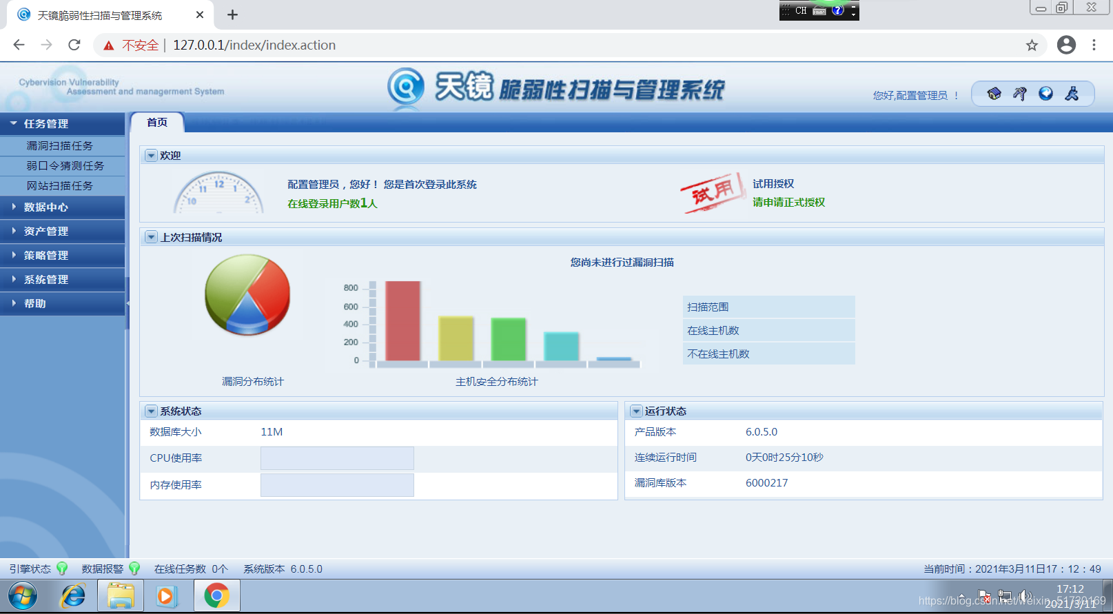The image size is (1113, 614).
Task: Click the 产品版本 value in 运行状态
Action: [x=762, y=432]
